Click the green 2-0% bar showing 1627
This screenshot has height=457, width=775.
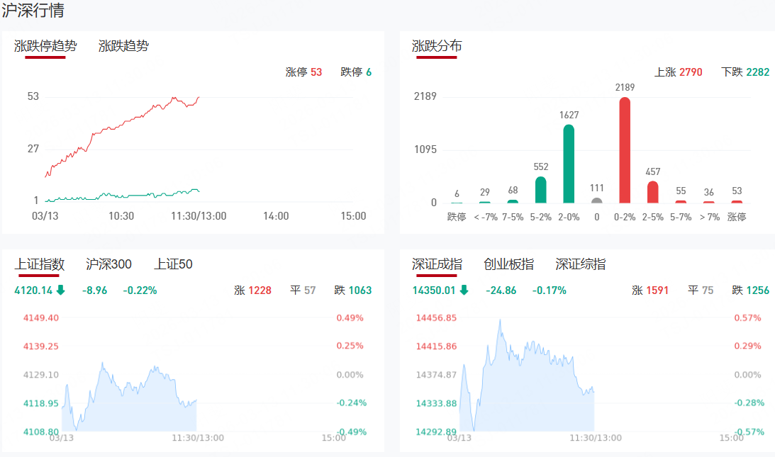pyautogui.click(x=569, y=164)
